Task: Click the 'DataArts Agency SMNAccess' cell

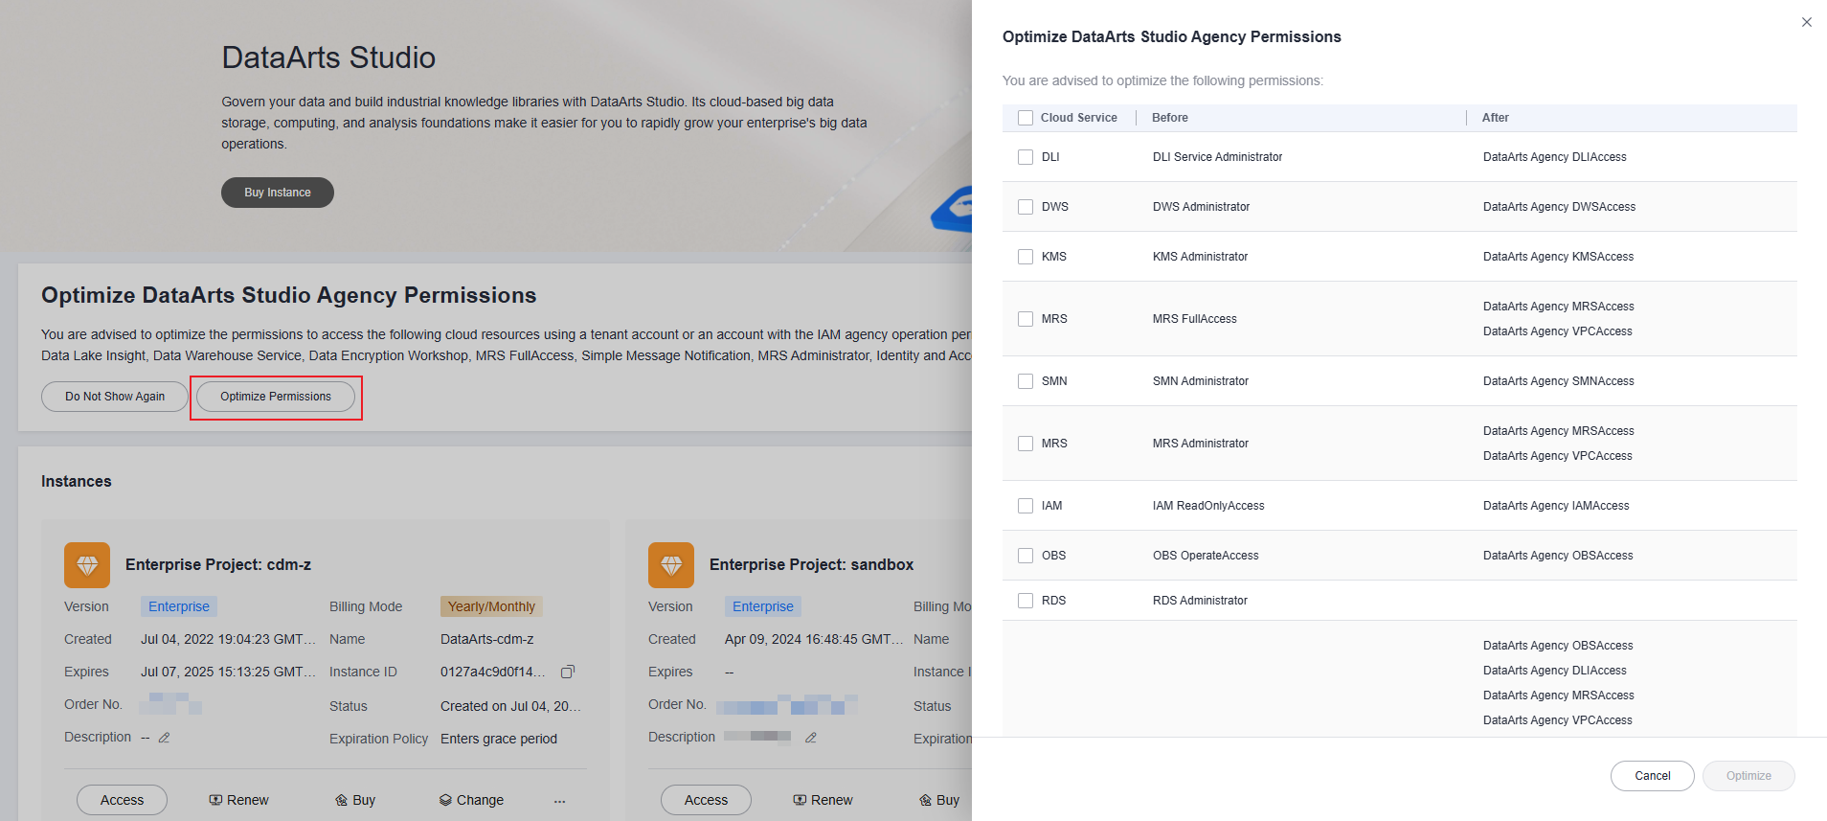Action: coord(1558,381)
